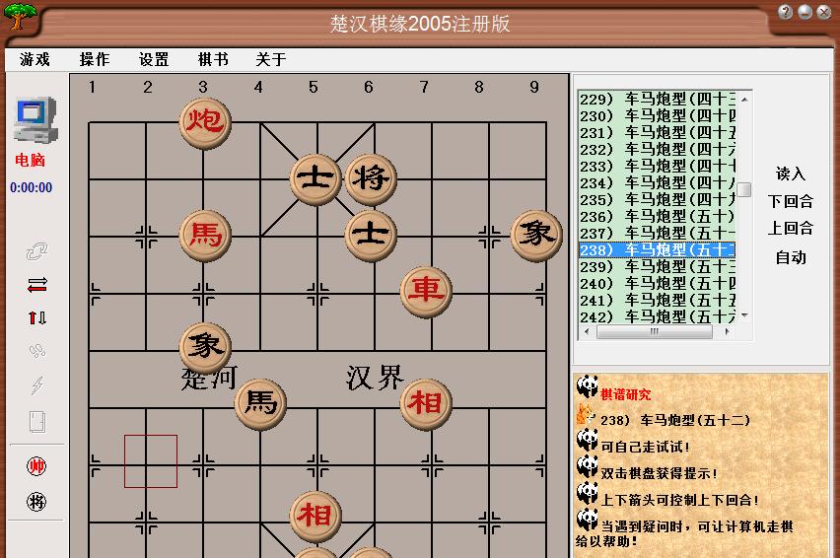Click the 上回合 button
This screenshot has height=558, width=840.
tap(791, 229)
